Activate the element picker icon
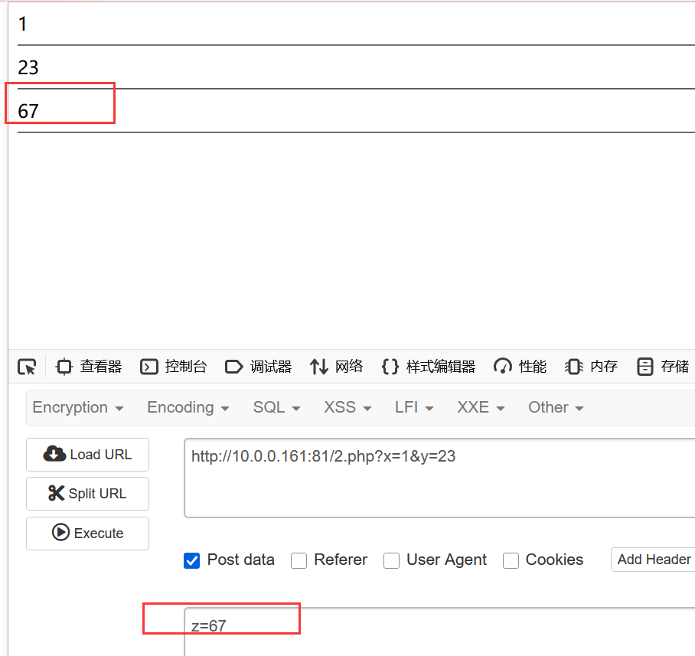695x656 pixels. (x=27, y=367)
